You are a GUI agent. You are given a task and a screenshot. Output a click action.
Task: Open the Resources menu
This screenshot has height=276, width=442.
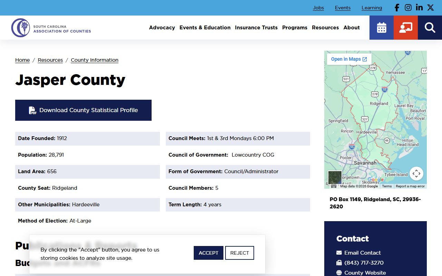click(325, 28)
